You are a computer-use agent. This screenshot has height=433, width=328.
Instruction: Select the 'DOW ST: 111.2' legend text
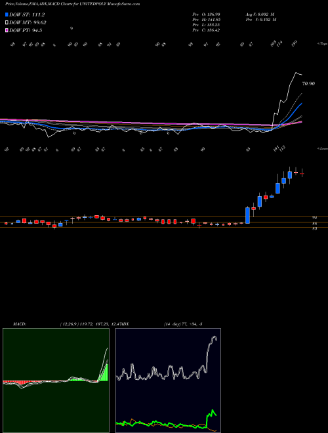(x=27, y=14)
